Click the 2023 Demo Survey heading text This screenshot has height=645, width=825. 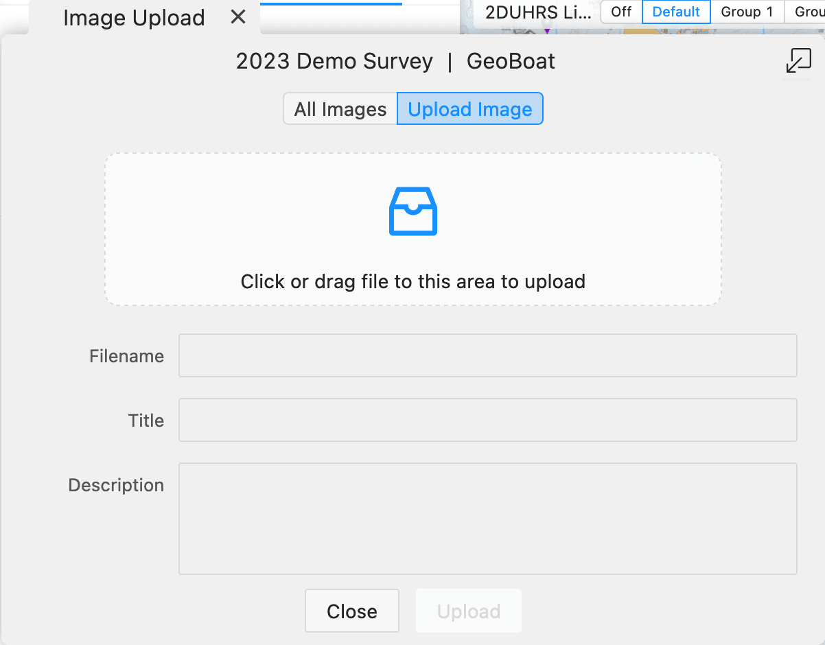[x=334, y=61]
